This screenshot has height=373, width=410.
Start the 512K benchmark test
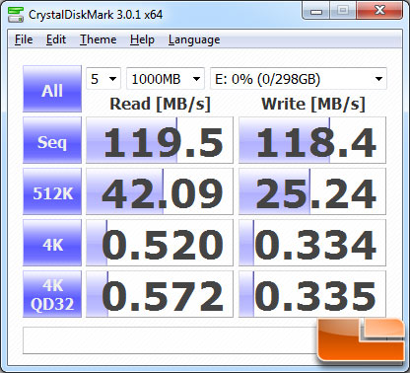[x=52, y=191]
